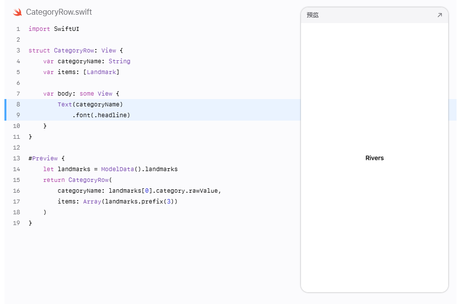Click 'categoryName: landmarks[0].category.rawValue,' line
The image size is (461, 304).
tap(139, 191)
